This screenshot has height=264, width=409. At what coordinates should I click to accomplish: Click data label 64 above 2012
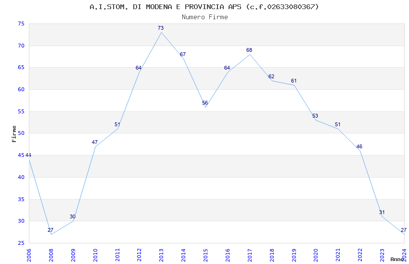(x=138, y=68)
